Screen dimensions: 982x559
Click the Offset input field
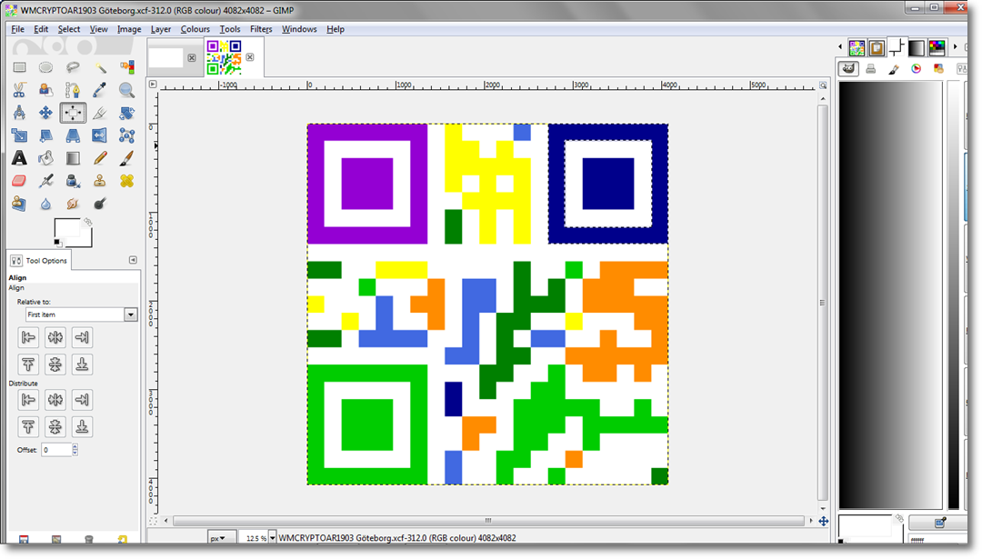tap(56, 449)
